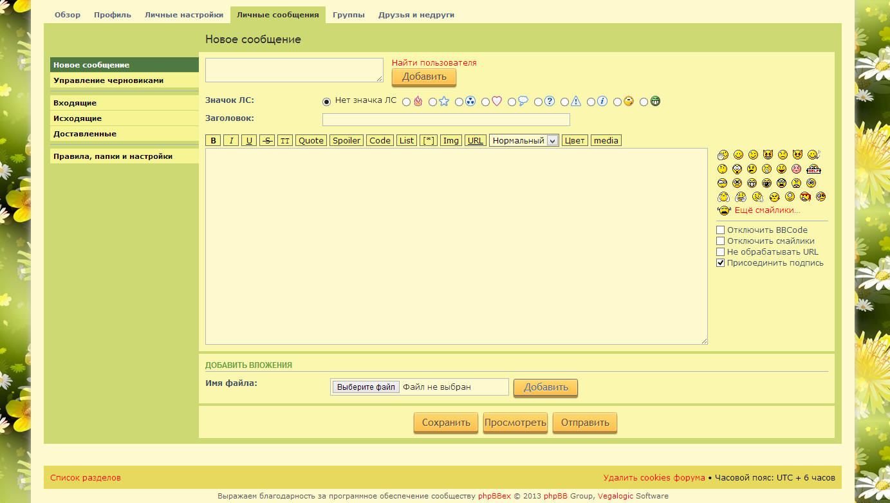Switch to the 'Группы' tab

348,15
